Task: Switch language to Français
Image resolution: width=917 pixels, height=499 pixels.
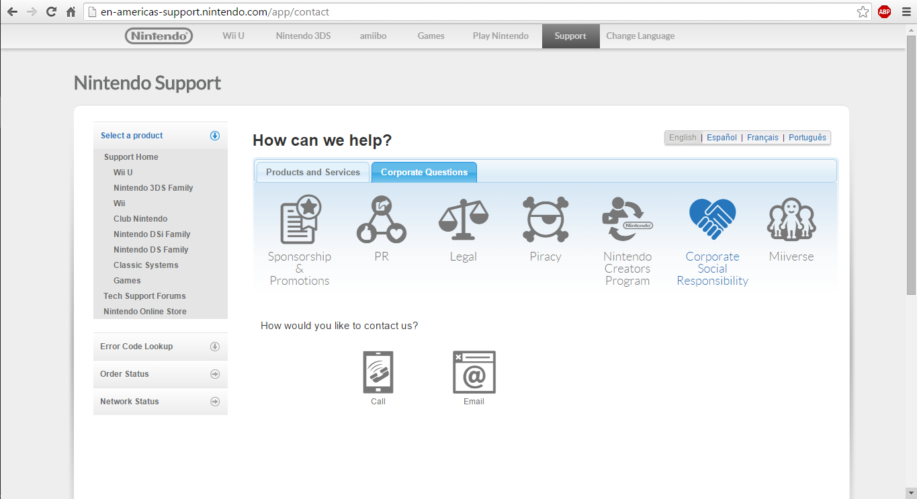Action: (x=762, y=138)
